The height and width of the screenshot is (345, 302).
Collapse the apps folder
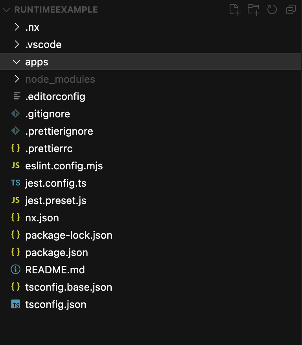click(x=17, y=62)
